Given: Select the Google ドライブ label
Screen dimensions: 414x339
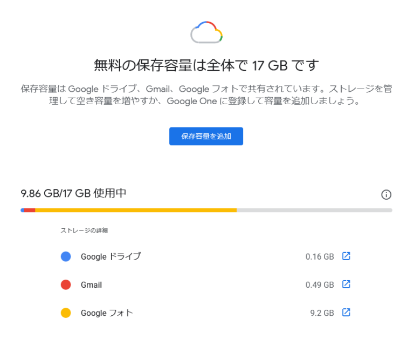Looking at the screenshot, I should 111,256.
